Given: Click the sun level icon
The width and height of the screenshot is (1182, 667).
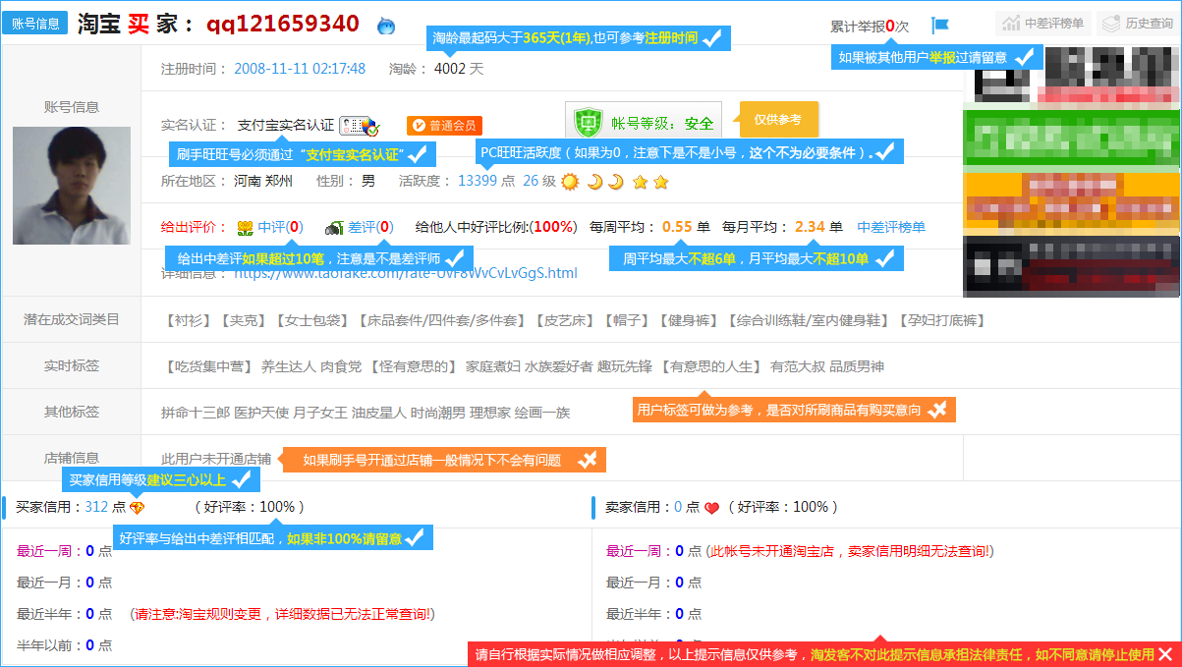Looking at the screenshot, I should pyautogui.click(x=570, y=182).
